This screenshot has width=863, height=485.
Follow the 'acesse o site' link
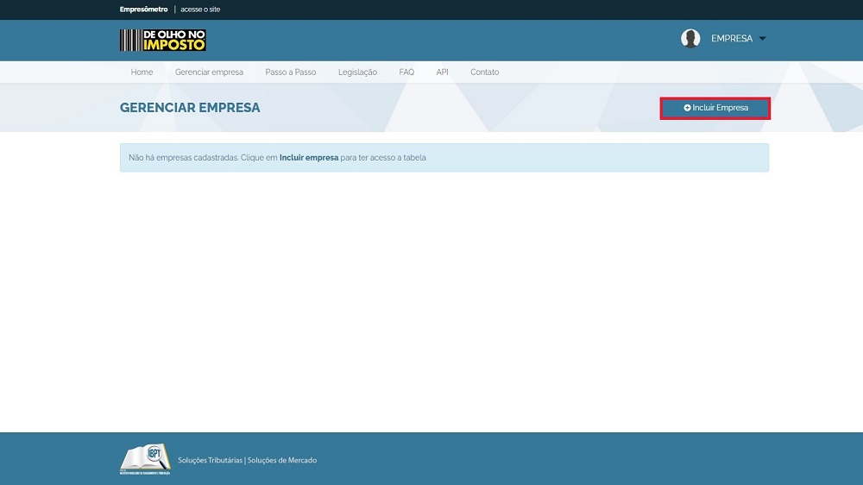200,9
